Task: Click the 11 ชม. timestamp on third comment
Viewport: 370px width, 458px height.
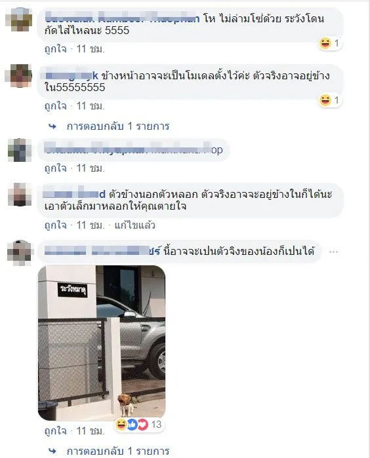Action: pyautogui.click(x=91, y=168)
